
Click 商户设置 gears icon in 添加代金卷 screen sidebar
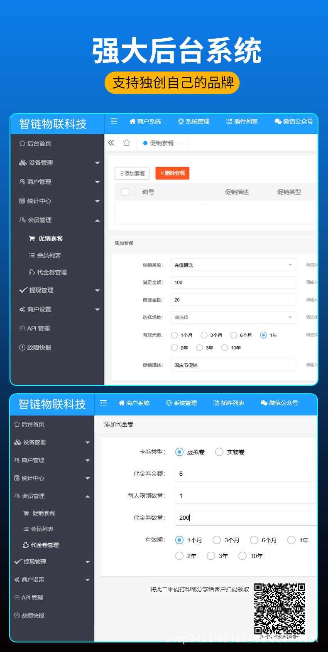[x=17, y=580]
